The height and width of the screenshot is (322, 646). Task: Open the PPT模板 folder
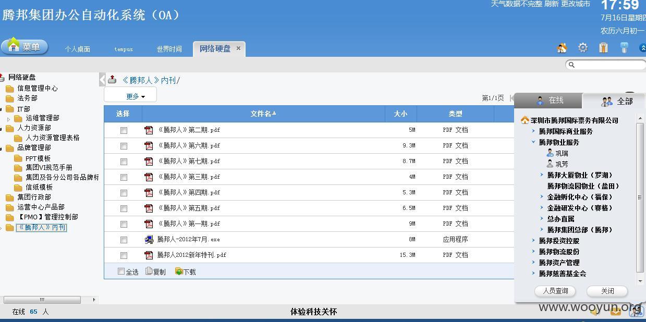pyautogui.click(x=38, y=158)
